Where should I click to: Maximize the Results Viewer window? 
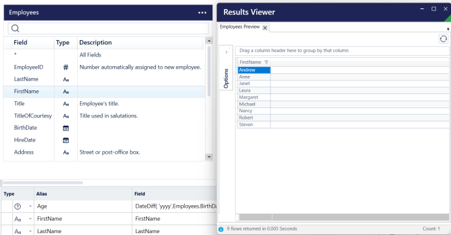pyautogui.click(x=433, y=9)
